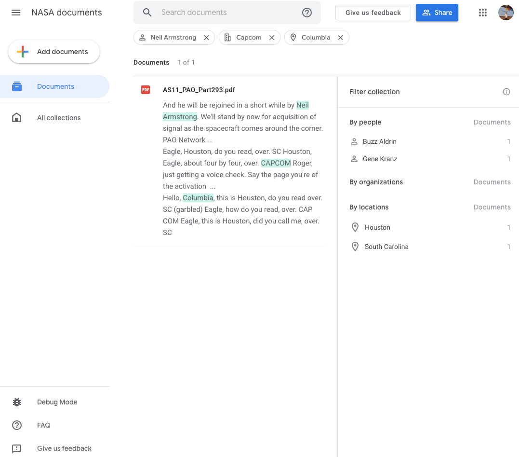Click the highlighted CAPCOM term in snippet
519x457 pixels.
(276, 163)
